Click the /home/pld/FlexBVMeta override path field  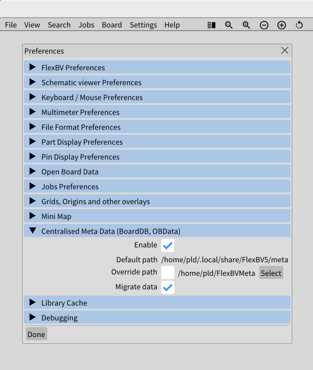[216, 273]
